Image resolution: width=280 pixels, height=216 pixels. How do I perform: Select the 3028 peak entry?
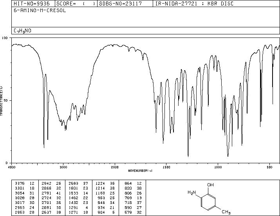pyautogui.click(x=25, y=198)
